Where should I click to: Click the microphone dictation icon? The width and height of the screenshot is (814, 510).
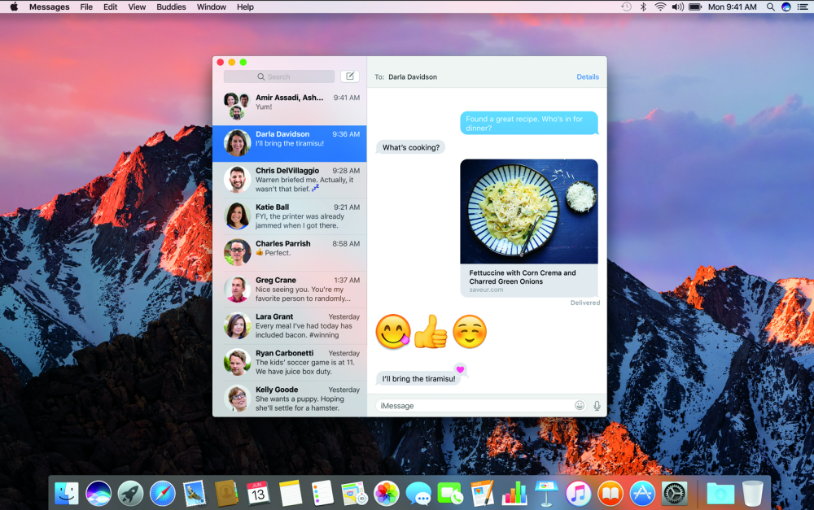pyautogui.click(x=597, y=406)
